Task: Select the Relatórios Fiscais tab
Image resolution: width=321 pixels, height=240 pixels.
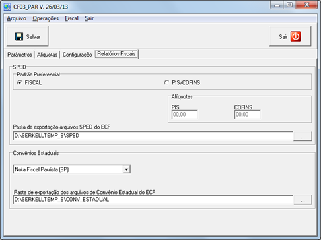Action: pyautogui.click(x=116, y=54)
